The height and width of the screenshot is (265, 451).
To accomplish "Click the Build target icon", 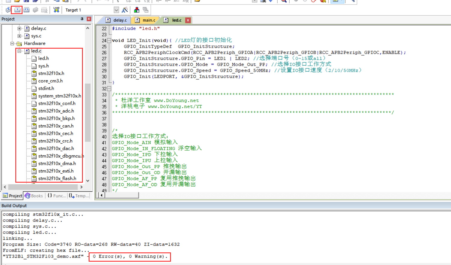I will pyautogui.click(x=17, y=10).
